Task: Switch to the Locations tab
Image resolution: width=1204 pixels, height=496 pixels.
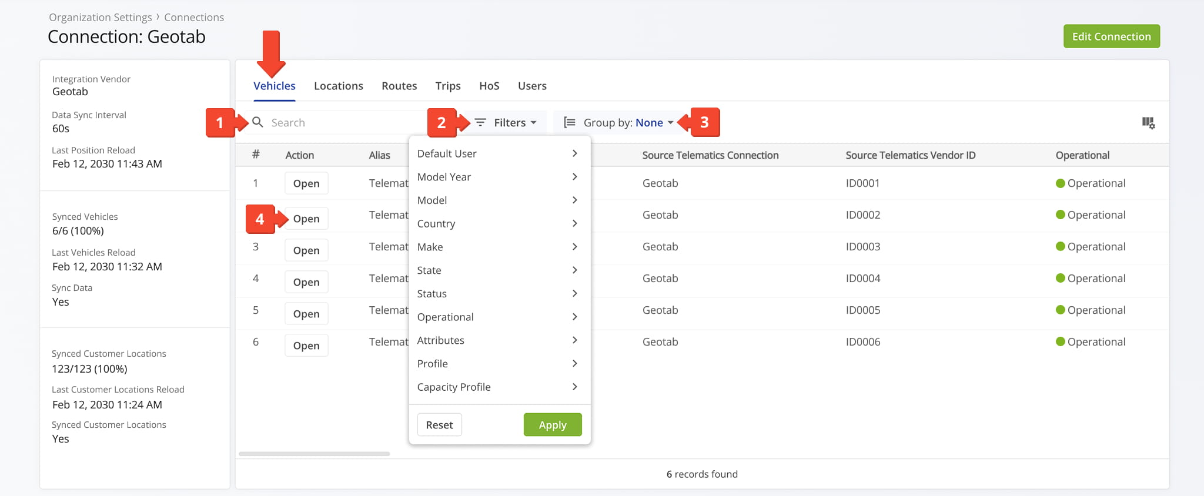Action: [x=338, y=86]
